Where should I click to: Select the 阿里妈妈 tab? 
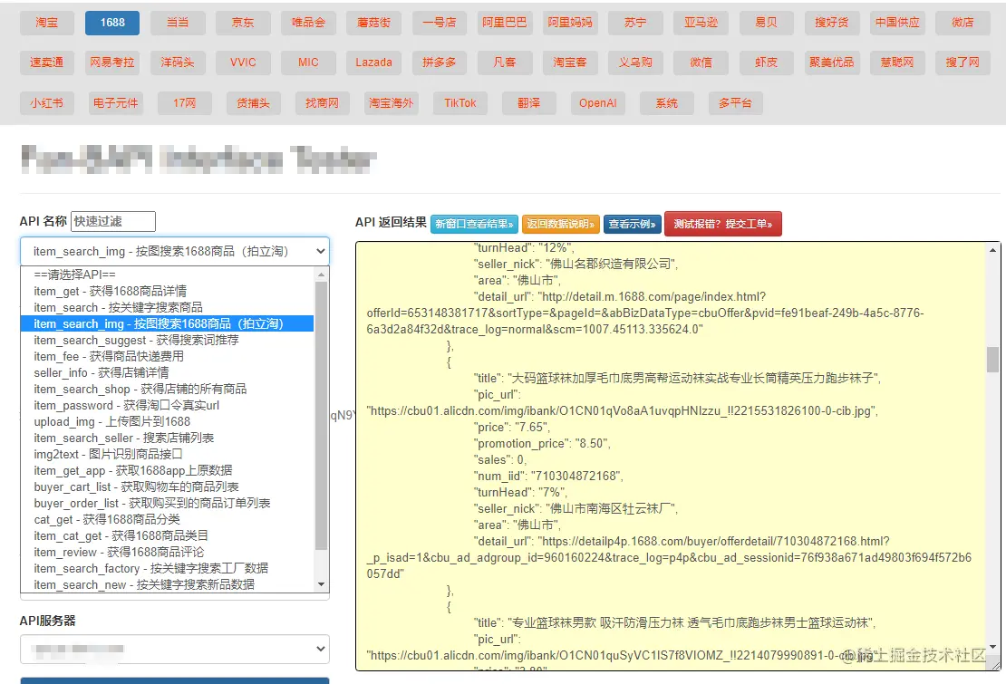(570, 23)
